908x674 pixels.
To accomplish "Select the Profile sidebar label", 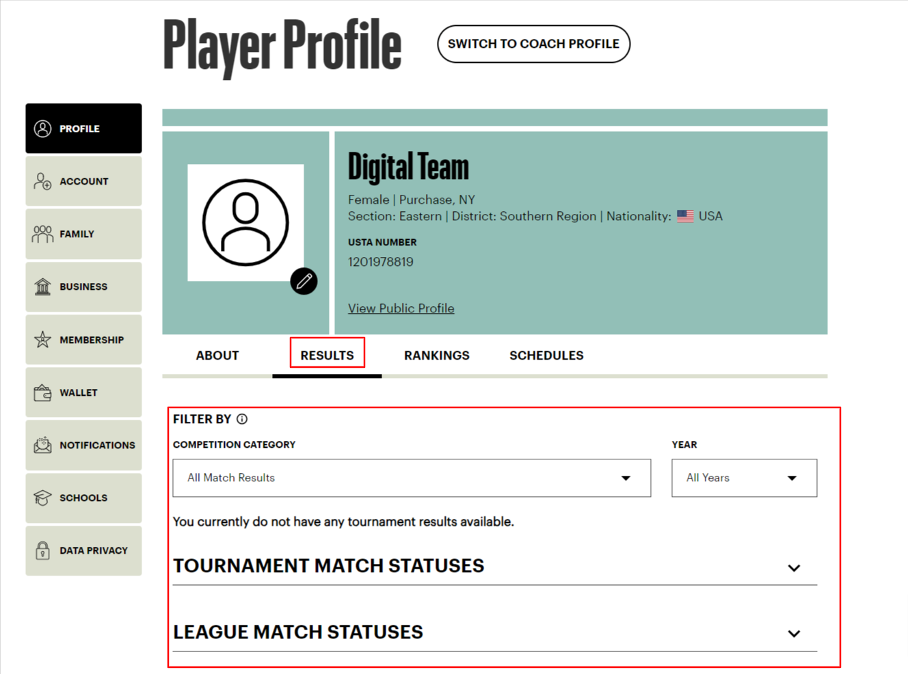I will [79, 129].
